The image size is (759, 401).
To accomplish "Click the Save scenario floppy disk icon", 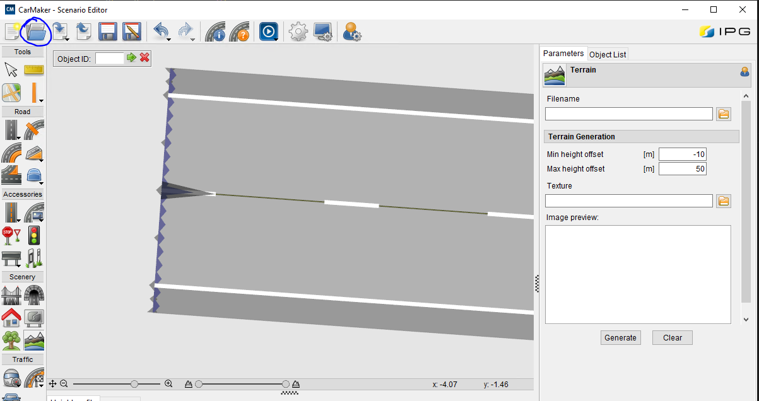I will 108,32.
